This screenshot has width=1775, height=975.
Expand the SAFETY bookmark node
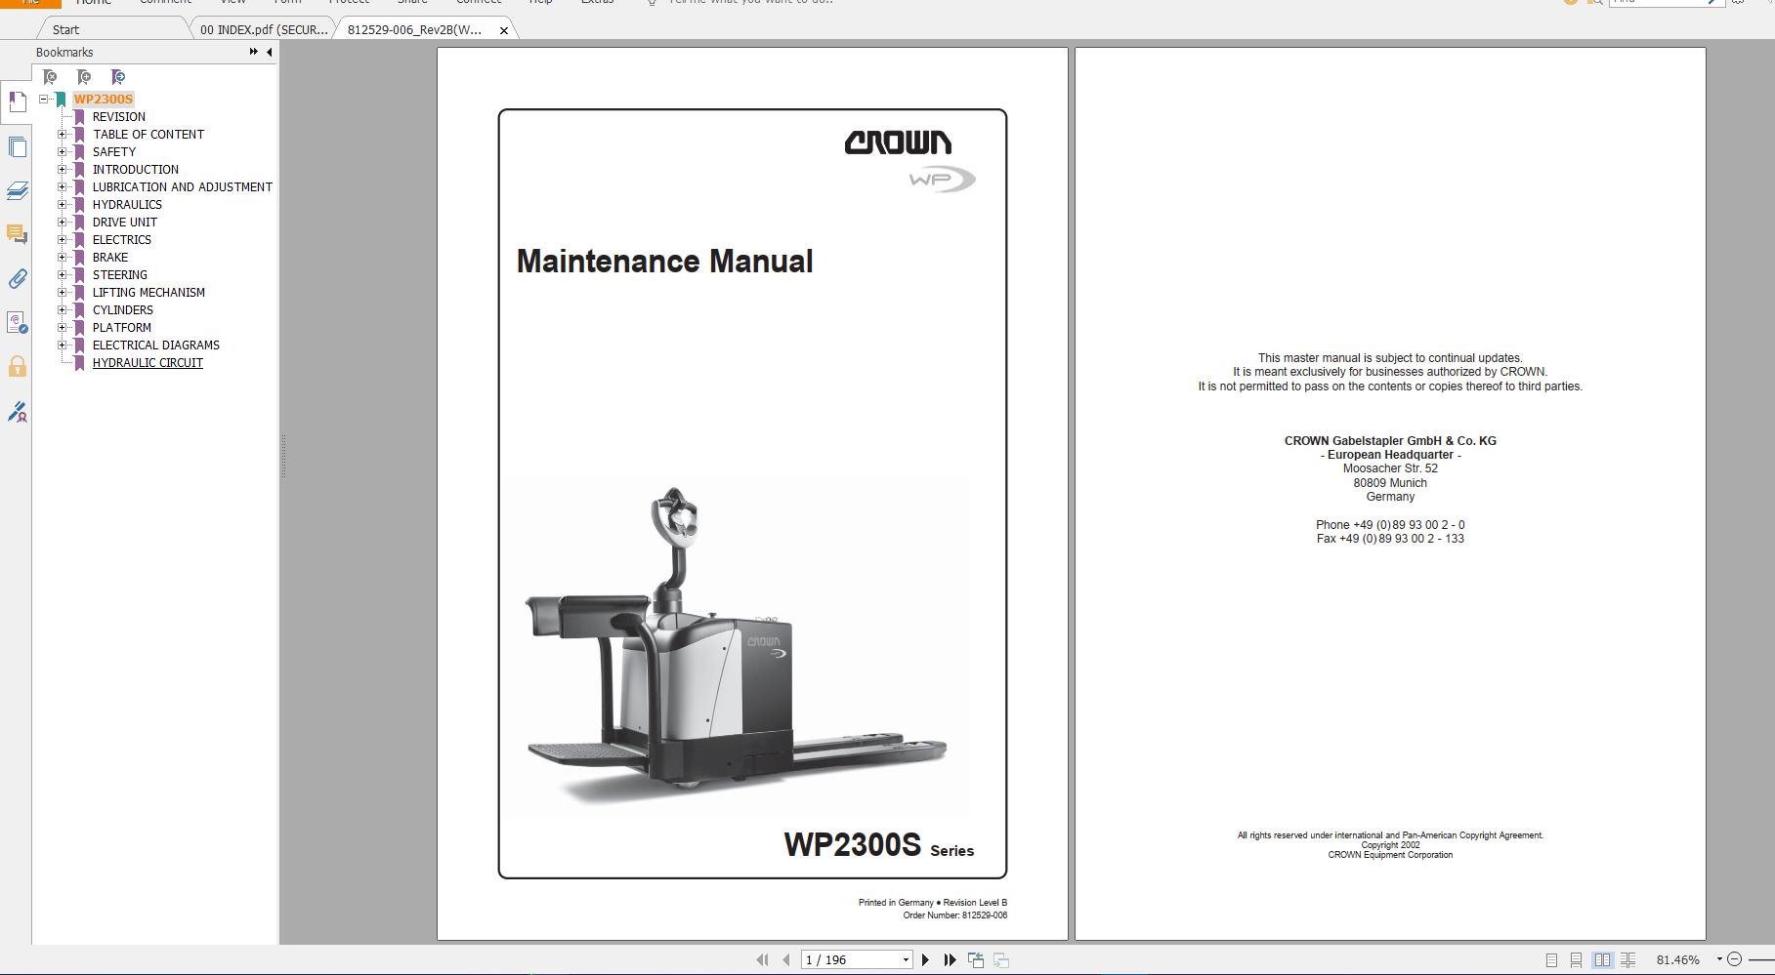coord(63,151)
